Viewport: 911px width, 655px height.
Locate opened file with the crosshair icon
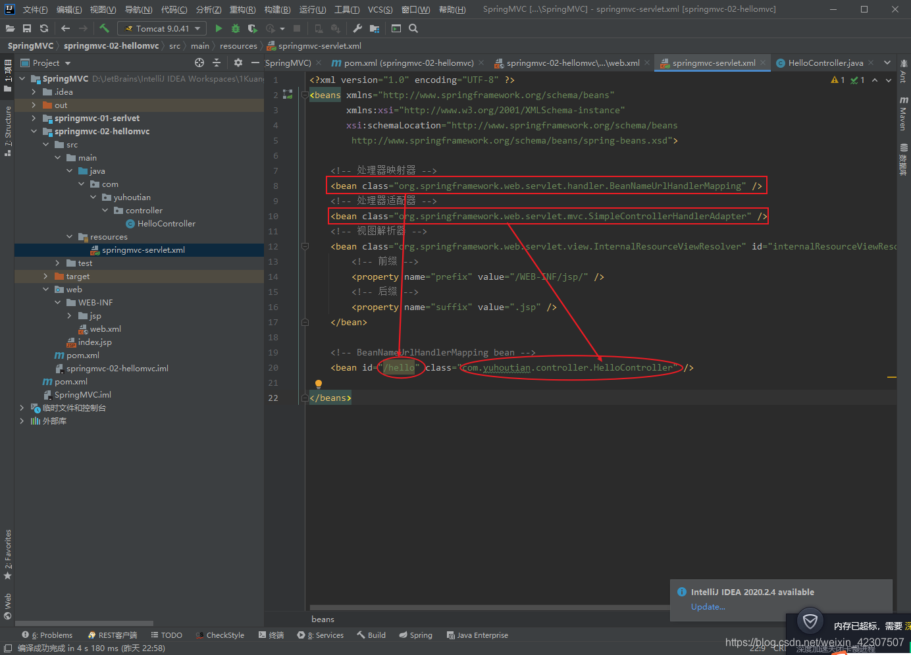199,63
